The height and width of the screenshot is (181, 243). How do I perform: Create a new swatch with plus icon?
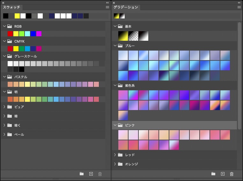coord(91,174)
